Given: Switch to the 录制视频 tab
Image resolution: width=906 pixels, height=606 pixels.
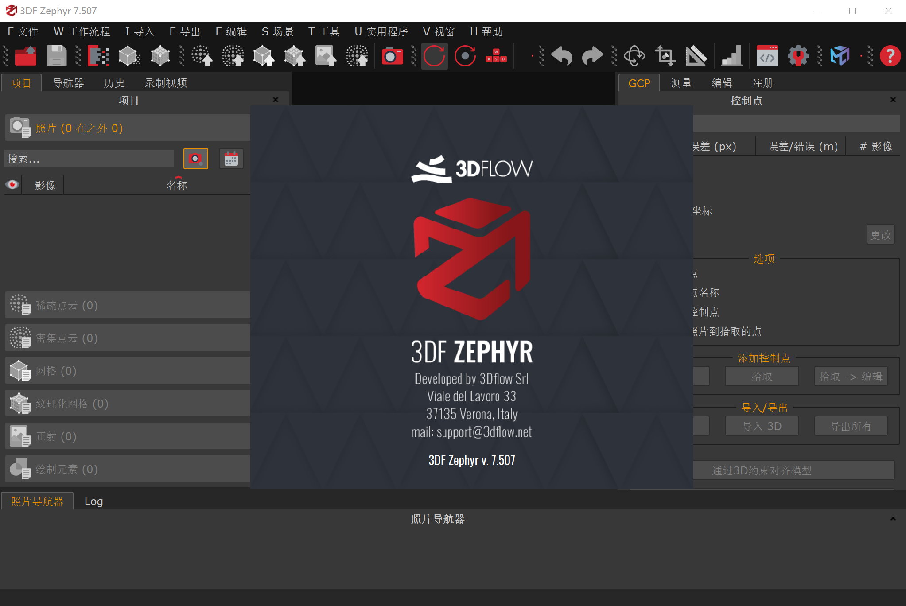Looking at the screenshot, I should [166, 83].
